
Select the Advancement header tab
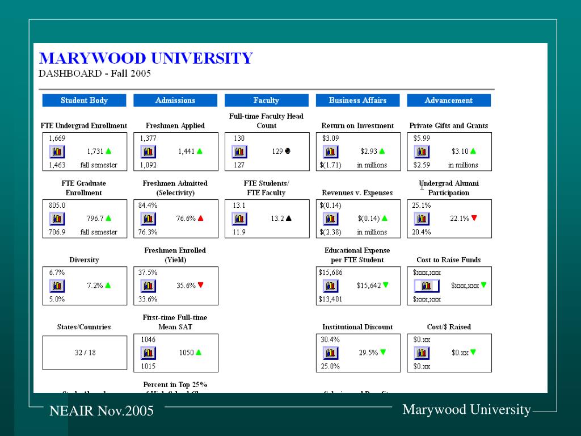point(449,100)
